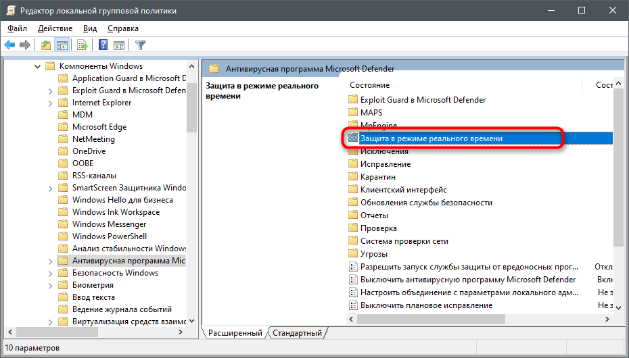629x358 pixels.
Task: Click the policy icon of Выключить плановое исправление
Action: [x=353, y=305]
